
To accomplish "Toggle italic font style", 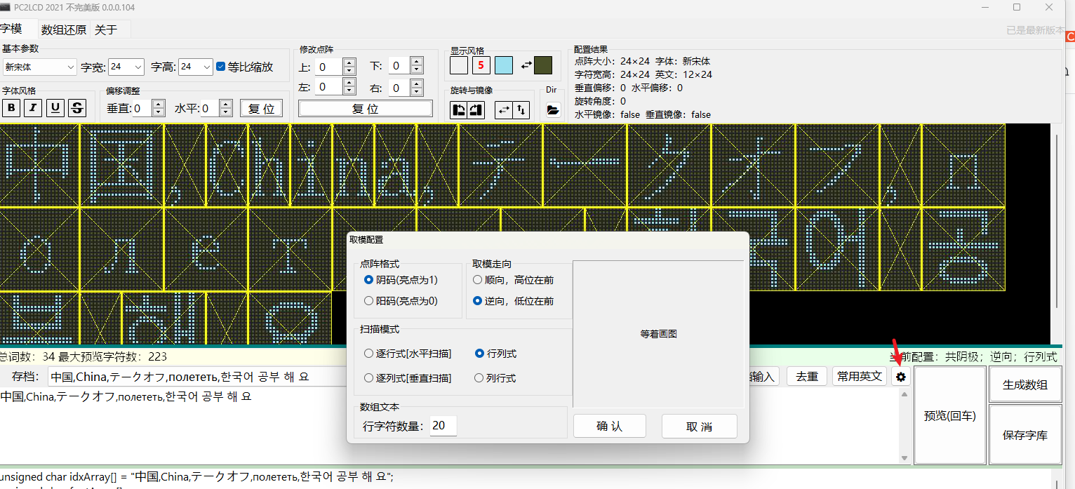I will (33, 108).
